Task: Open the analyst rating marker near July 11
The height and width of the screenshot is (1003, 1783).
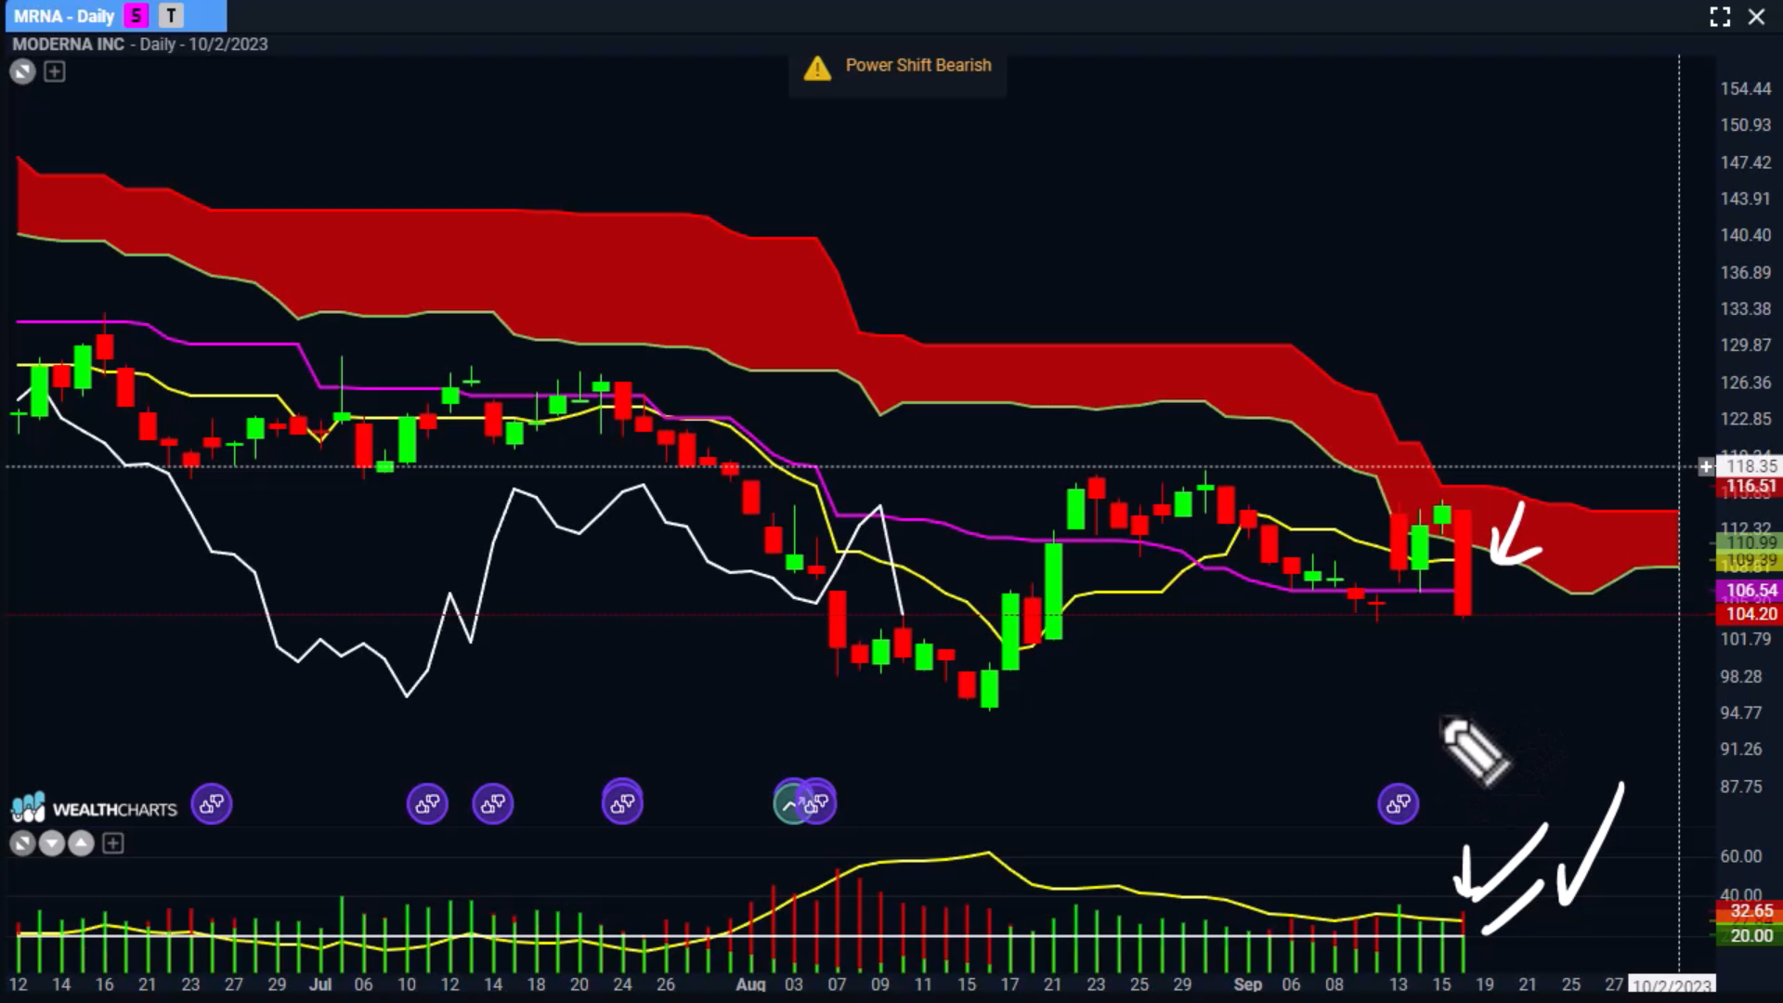Action: [x=427, y=803]
